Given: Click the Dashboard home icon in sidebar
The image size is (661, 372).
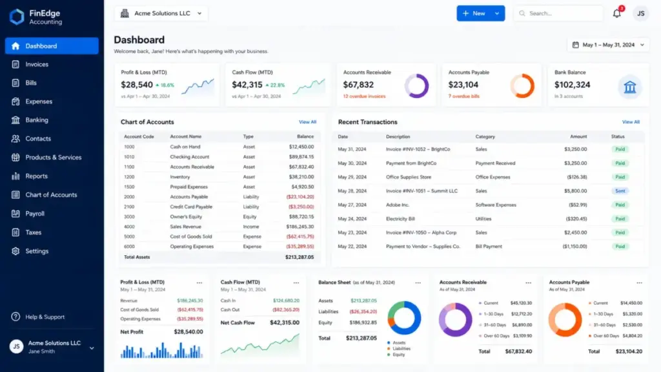Looking at the screenshot, I should [15, 46].
